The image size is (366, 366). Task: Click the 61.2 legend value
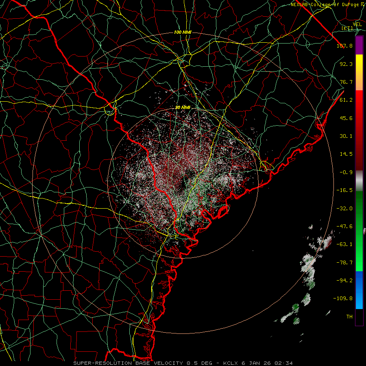click(346, 100)
